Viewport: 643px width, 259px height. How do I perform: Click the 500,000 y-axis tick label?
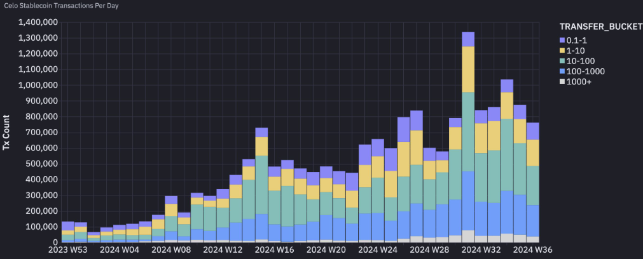click(43, 164)
